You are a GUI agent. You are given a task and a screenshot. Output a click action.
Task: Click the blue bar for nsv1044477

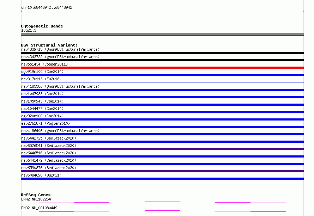[162, 112]
